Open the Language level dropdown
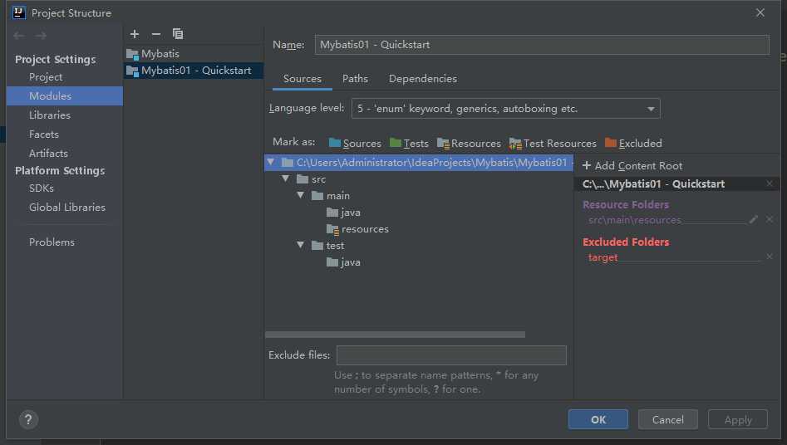Image resolution: width=787 pixels, height=445 pixels. pos(506,109)
